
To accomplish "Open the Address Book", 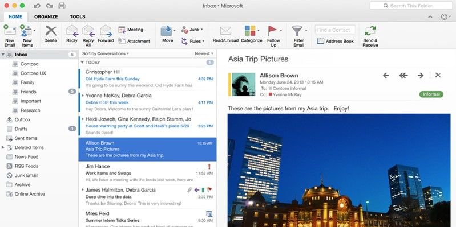I will pos(336,41).
